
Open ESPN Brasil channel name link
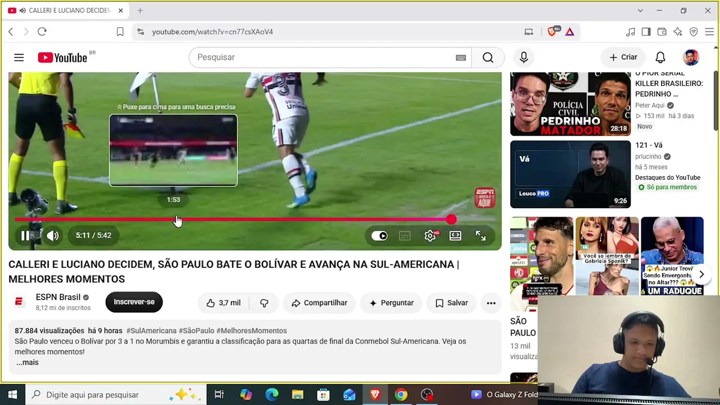coord(58,297)
